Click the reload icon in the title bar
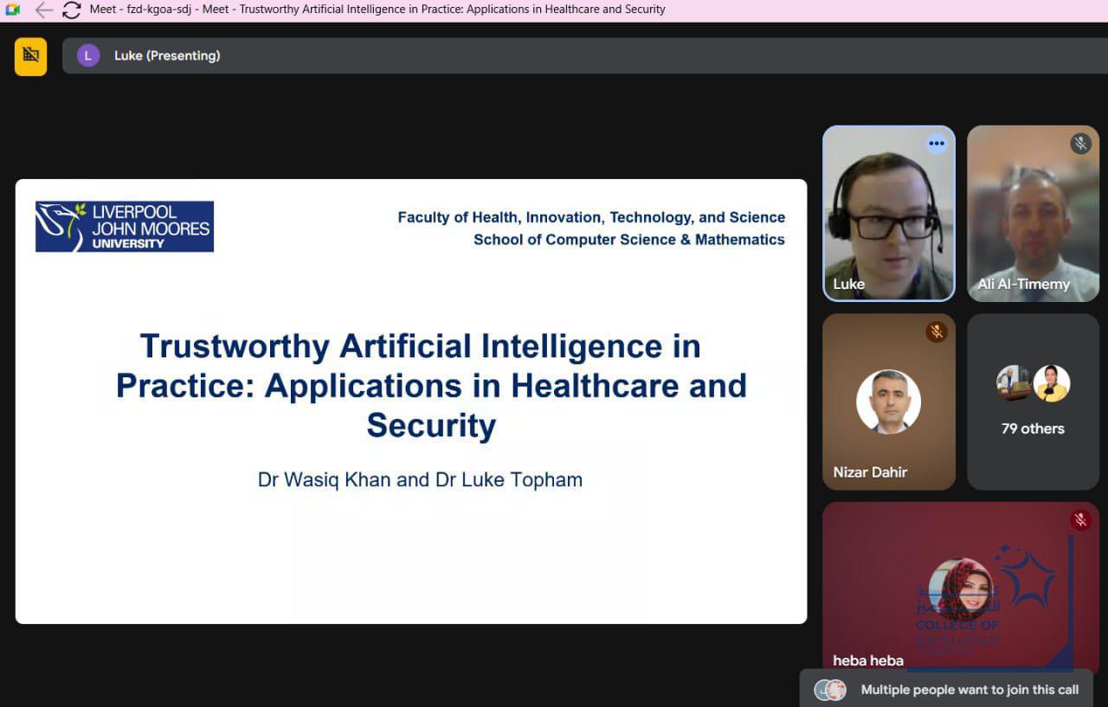This screenshot has height=707, width=1108. click(x=71, y=10)
